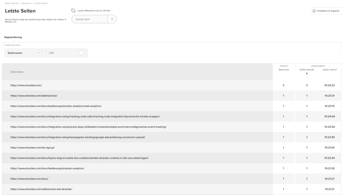
Task: Select the etracker.com/docs/ row
Action: pyautogui.click(x=171, y=179)
